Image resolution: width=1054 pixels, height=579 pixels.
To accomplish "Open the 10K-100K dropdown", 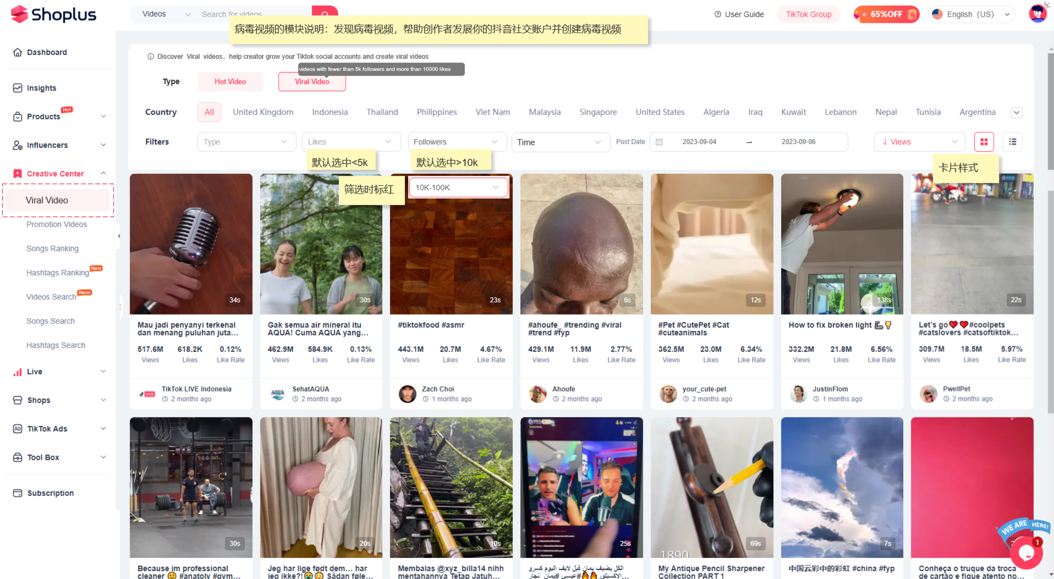I will (459, 188).
